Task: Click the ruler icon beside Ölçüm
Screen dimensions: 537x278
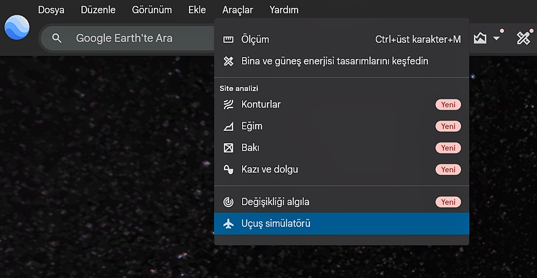Action: 228,39
